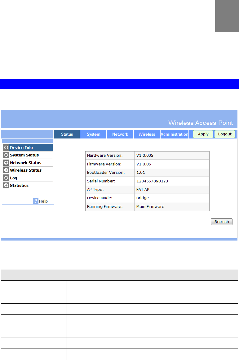Click circle icon beside Device Info
239x360 pixels.
tap(6, 148)
